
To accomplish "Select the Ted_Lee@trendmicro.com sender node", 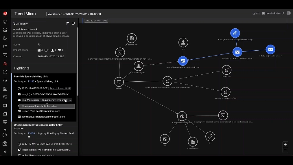I will 270,49.
